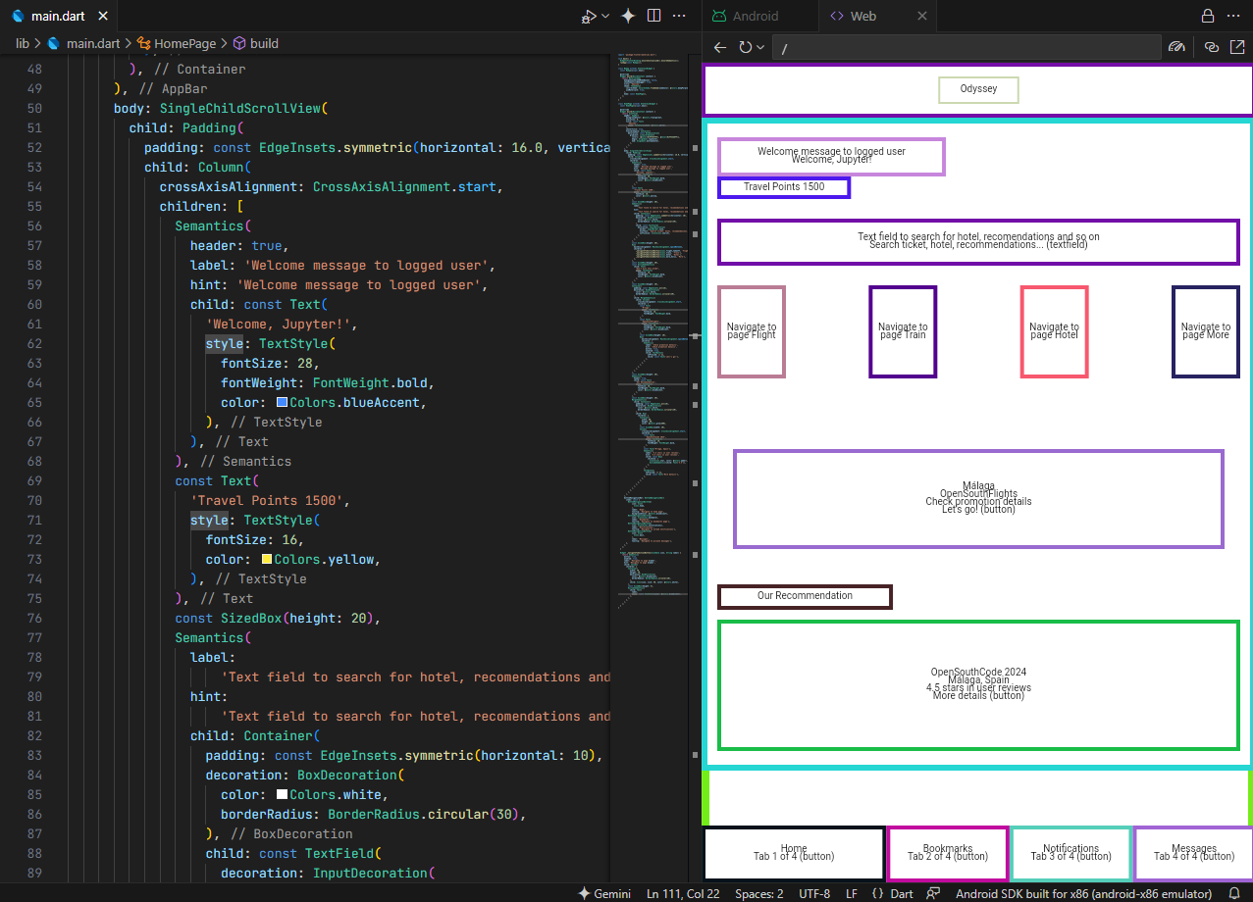Open preview in new window icon
Screen dimensions: 1253x902
point(1237,47)
